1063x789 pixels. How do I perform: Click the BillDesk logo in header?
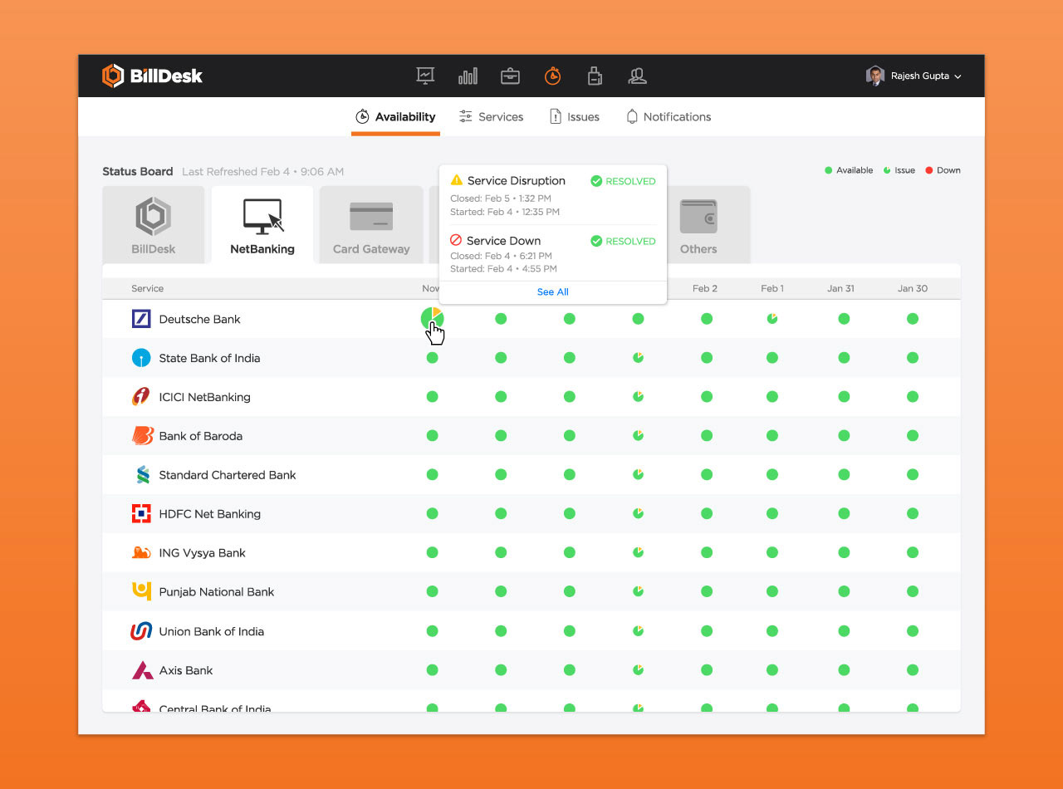coord(152,76)
